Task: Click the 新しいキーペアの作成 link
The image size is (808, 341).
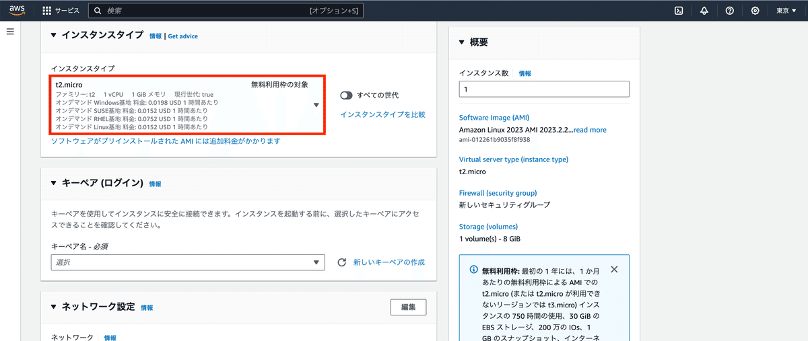Action: (389, 262)
